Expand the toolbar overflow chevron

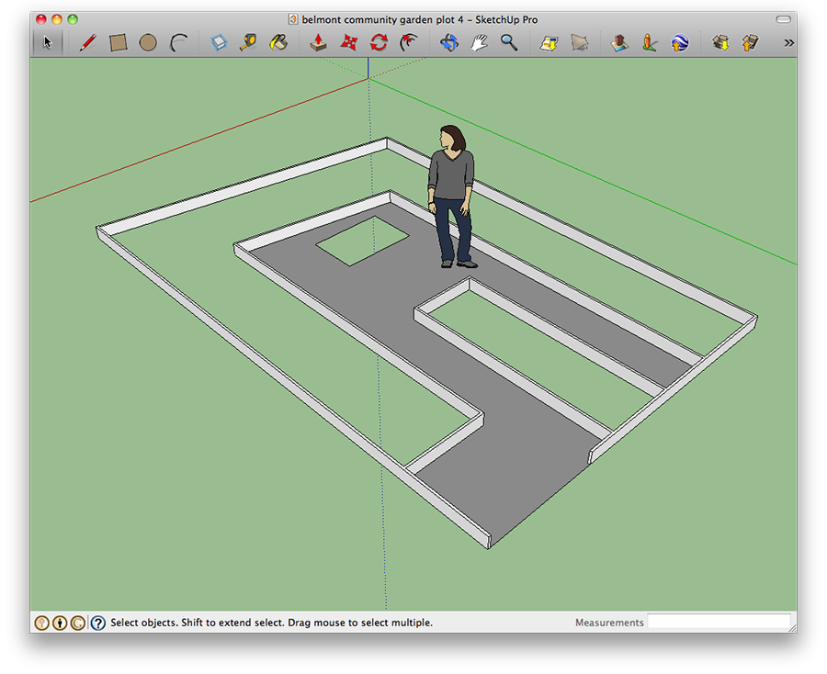click(788, 42)
